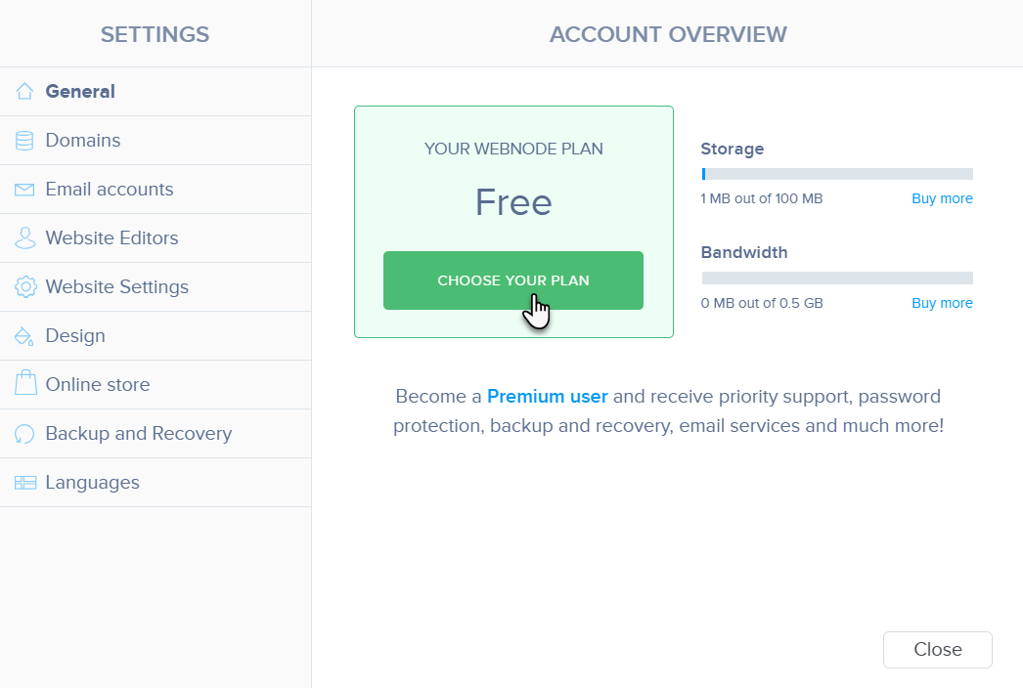Open the Website Settings menu item

[x=156, y=287]
